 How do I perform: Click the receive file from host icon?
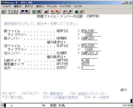27,12
